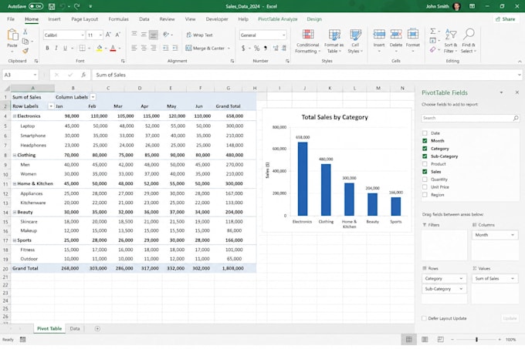Click the Name Box showing A3

tap(20, 75)
